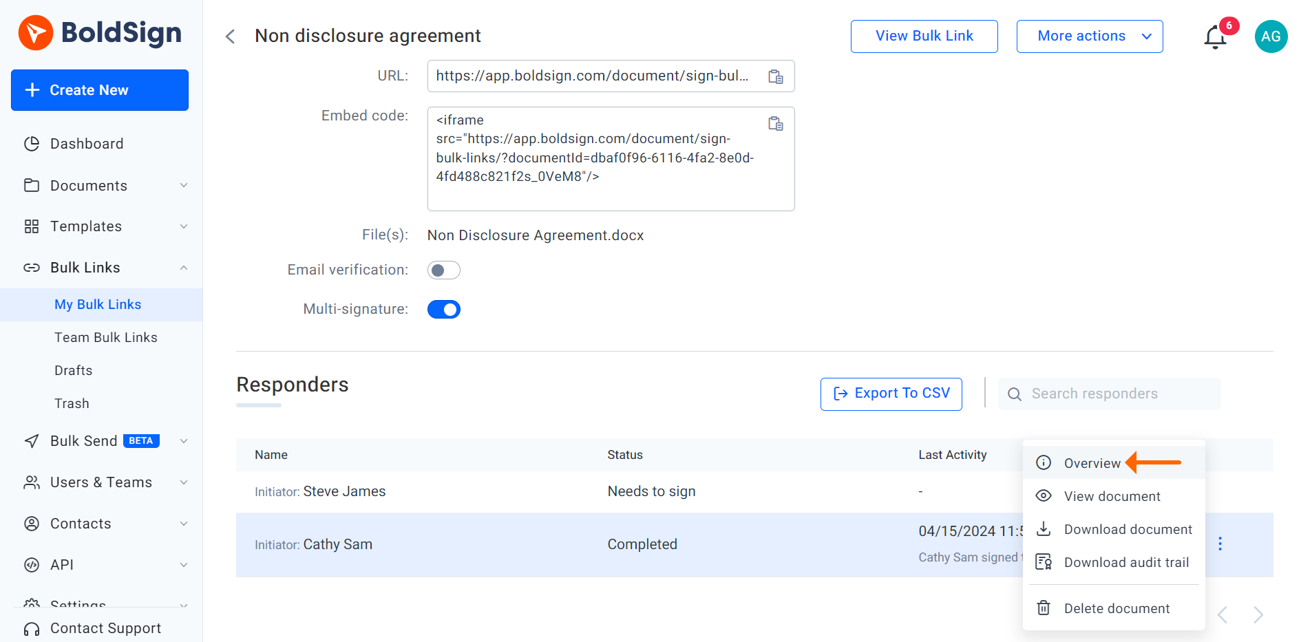This screenshot has width=1301, height=642.
Task: Choose Delete document in the menu
Action: (1114, 608)
